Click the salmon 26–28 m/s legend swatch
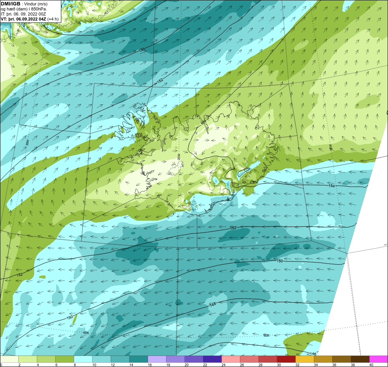This screenshot has width=388, height=367. point(249,359)
